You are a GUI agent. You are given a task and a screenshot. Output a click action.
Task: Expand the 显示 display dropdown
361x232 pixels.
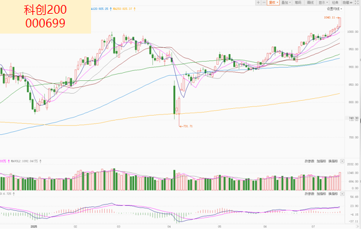click(323, 2)
